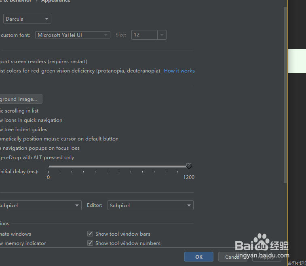Click 'tree indent guides' option text

pos(26,130)
